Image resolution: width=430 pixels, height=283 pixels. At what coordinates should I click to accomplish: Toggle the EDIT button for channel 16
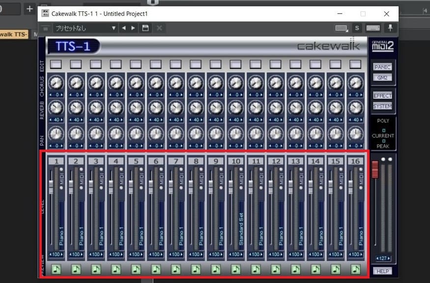(356, 64)
